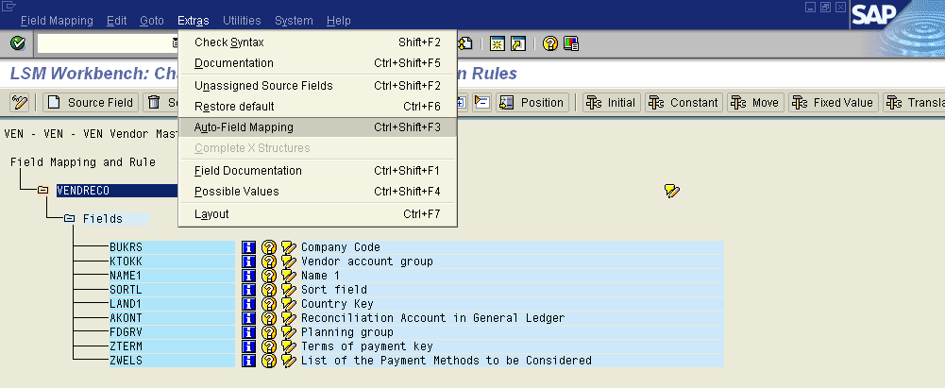Click the rule icon in the VENDRECO row
Screen dimensions: 945x388
pos(671,191)
